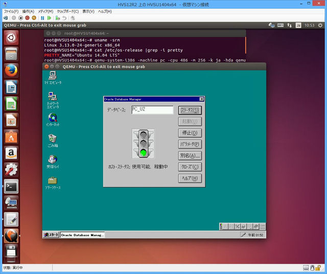
Task: Open the インターネット desktop icon
Action: 53,120
